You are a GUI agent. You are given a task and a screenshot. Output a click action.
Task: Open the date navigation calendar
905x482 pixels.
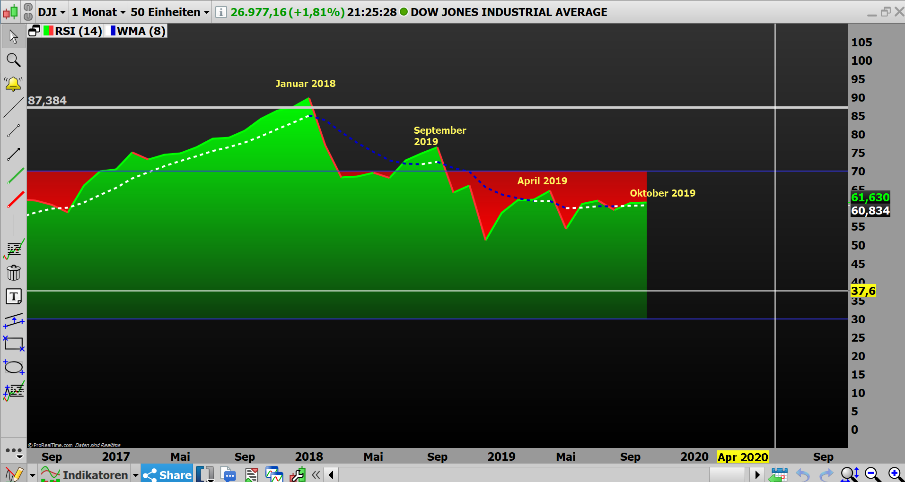779,474
